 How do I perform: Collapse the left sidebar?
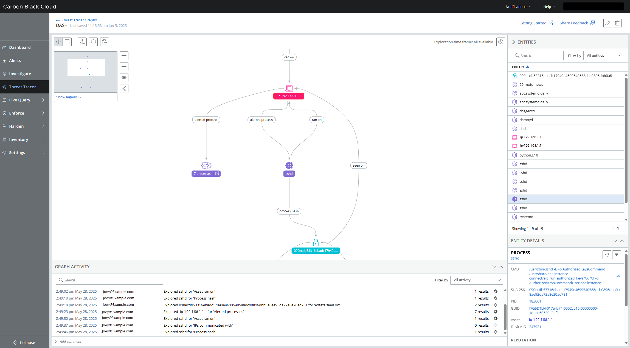click(24, 343)
